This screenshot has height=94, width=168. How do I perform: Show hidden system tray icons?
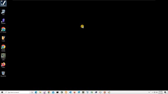153,92
